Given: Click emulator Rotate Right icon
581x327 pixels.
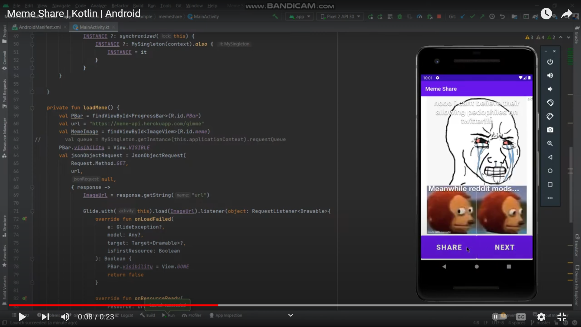Looking at the screenshot, I should 550,116.
